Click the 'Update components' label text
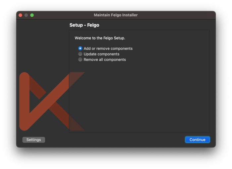 (x=101, y=54)
